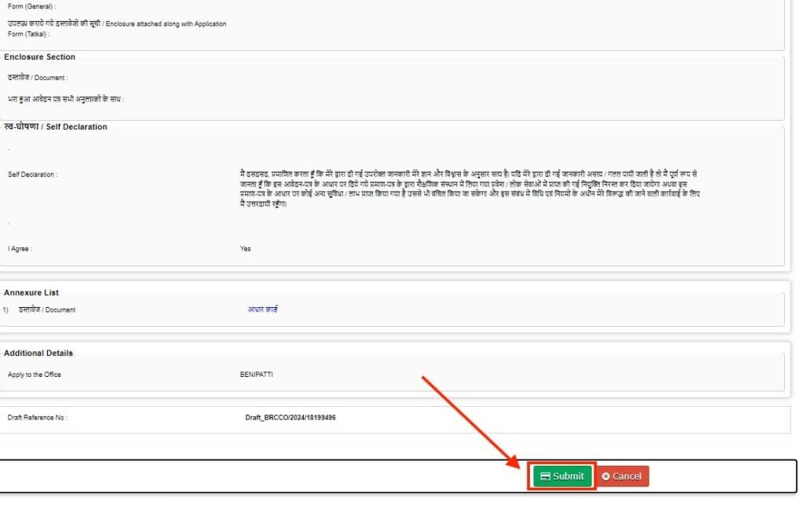This screenshot has width=804, height=505.
Task: Click the दस्तावेज / Document label in Enclosure Section
Action: coord(38,78)
